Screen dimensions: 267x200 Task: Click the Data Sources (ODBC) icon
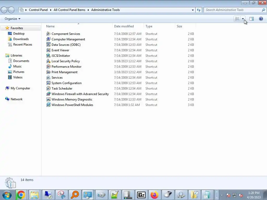[x=48, y=45]
